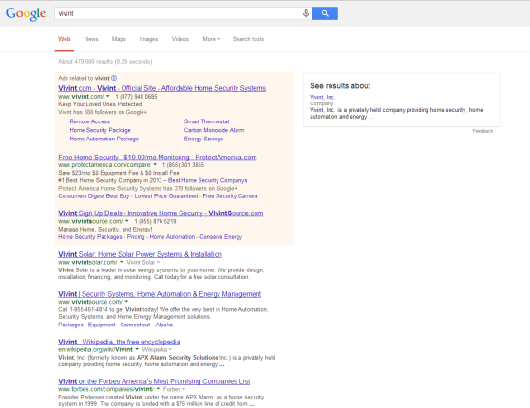This screenshot has height=408, width=530.
Task: Switch to the News tab
Action: coord(91,39)
